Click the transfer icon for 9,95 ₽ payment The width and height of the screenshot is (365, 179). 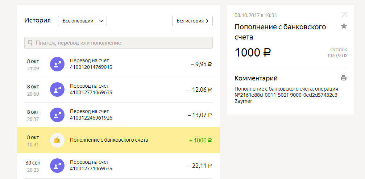[57, 64]
